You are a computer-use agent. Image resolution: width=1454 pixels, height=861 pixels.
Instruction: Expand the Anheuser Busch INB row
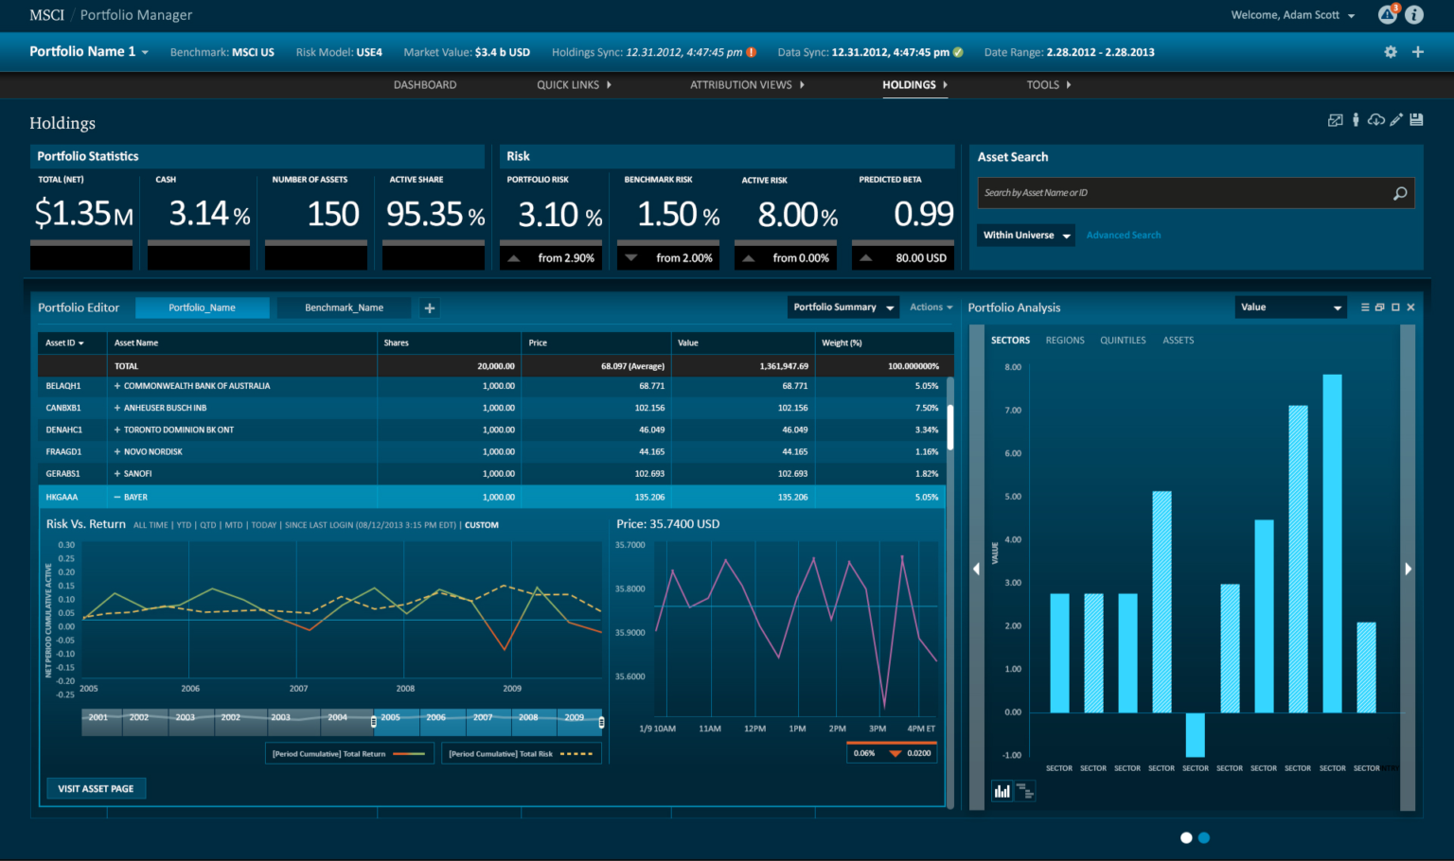(117, 408)
